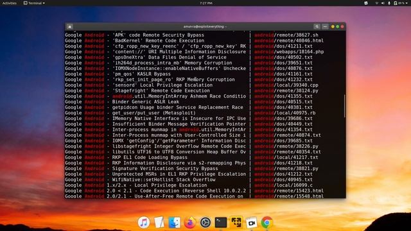The image size is (411, 231).
Task: Click the white square tray indicator icon
Action: point(366,3)
